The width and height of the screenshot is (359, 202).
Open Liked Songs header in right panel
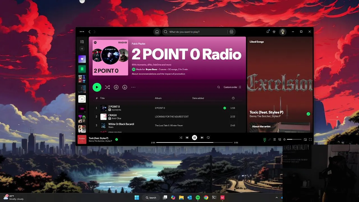pos(257,42)
